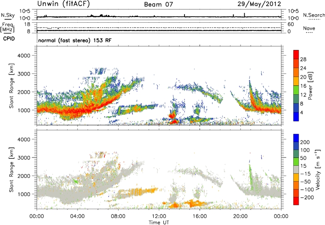Pick the light green Power segment between 12 and 16
325x225 pixels.
click(x=296, y=90)
